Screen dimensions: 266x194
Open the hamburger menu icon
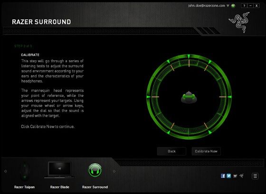coord(255,176)
